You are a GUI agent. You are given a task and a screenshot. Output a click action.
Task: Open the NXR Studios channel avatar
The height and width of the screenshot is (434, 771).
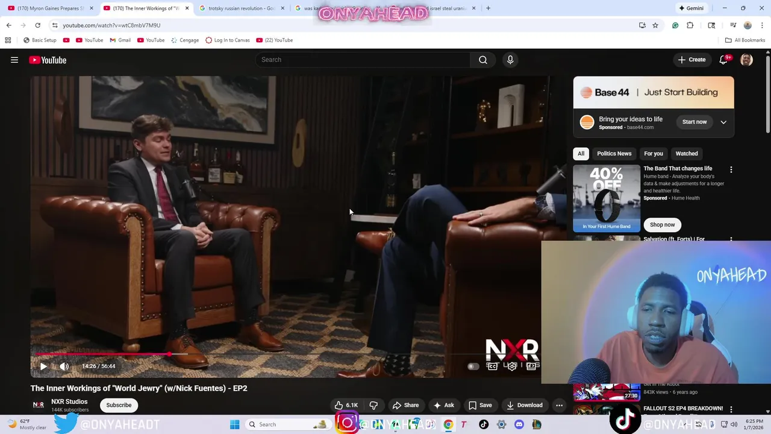(38, 405)
